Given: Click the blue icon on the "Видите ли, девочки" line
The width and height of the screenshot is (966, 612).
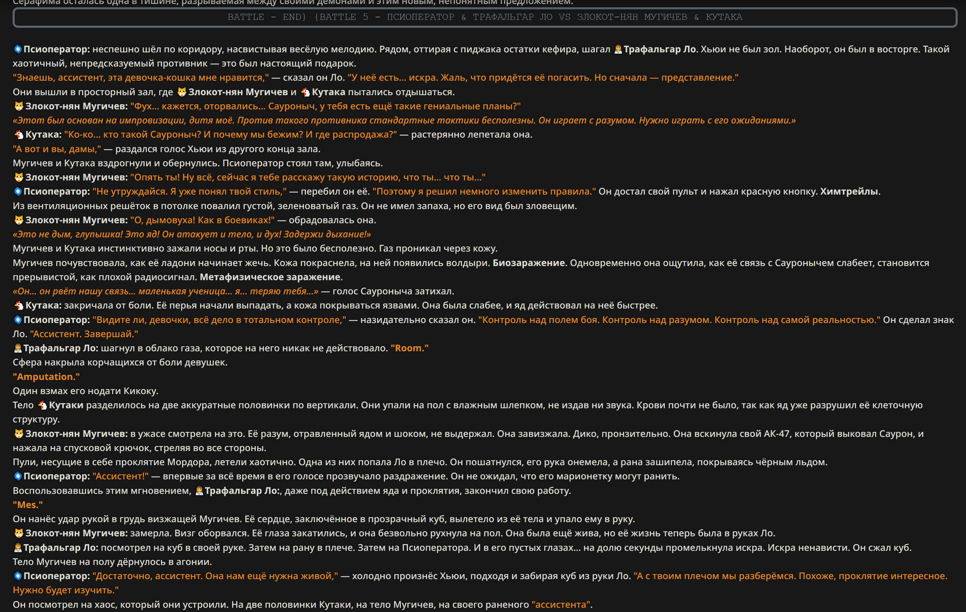Looking at the screenshot, I should [18, 320].
